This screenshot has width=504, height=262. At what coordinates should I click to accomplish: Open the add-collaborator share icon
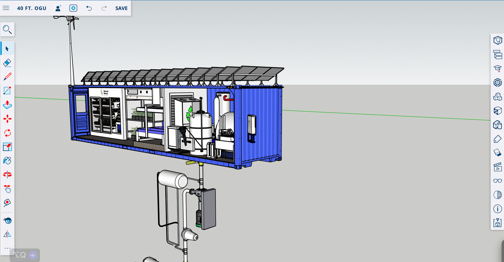[58, 8]
